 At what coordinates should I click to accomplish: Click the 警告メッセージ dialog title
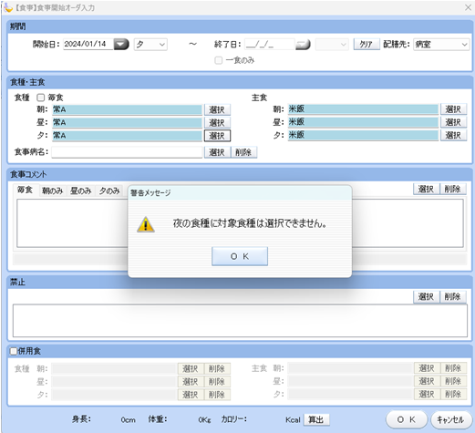click(x=150, y=193)
